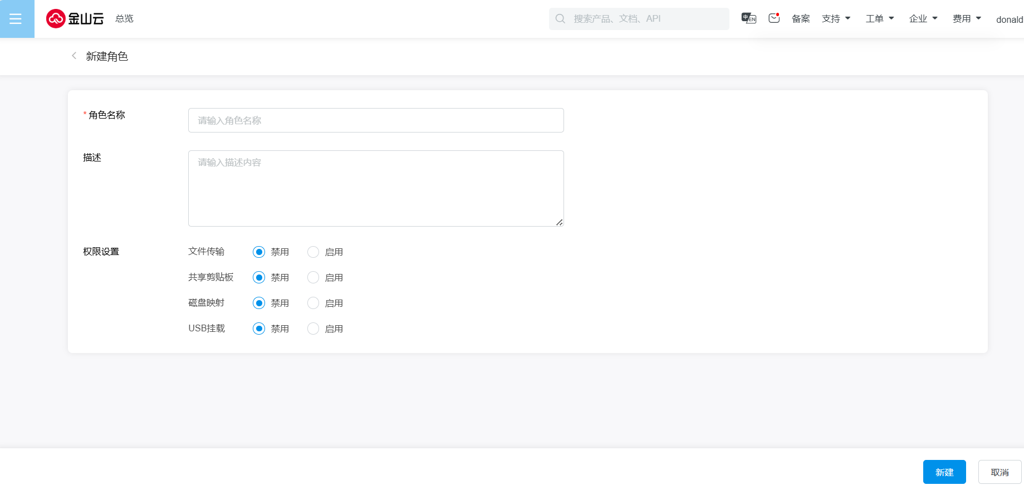The image size is (1024, 490).
Task: Click the 取消 cancel button
Action: tap(1000, 472)
